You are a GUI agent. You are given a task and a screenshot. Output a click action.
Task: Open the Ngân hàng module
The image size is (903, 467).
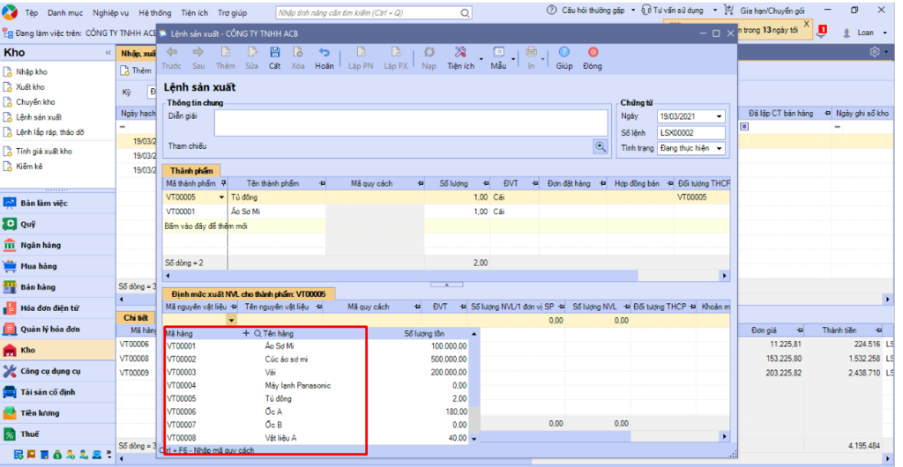tap(57, 245)
